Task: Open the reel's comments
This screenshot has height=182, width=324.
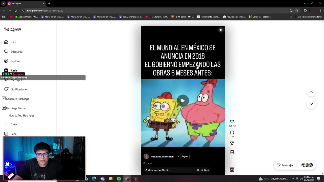Action: pos(232,132)
